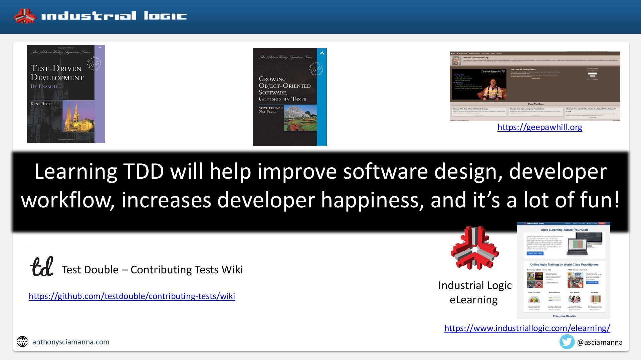The height and width of the screenshot is (360, 641).
Task: Open the Test-Driven Development book cover
Action: coord(66,94)
